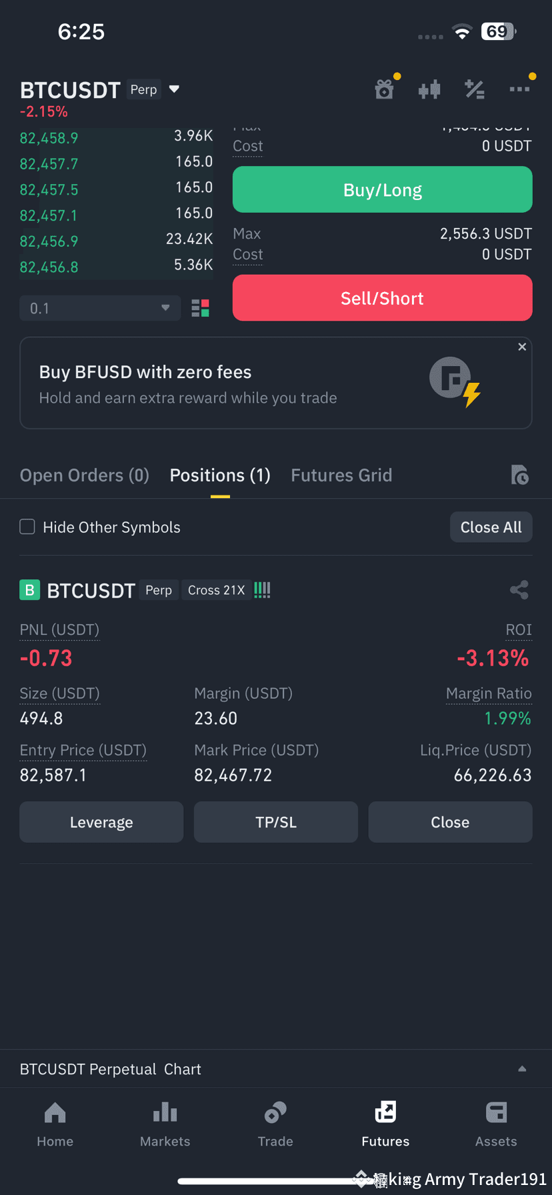This screenshot has height=1195, width=552.
Task: Dismiss the BFUSD zero fees banner
Action: [522, 347]
